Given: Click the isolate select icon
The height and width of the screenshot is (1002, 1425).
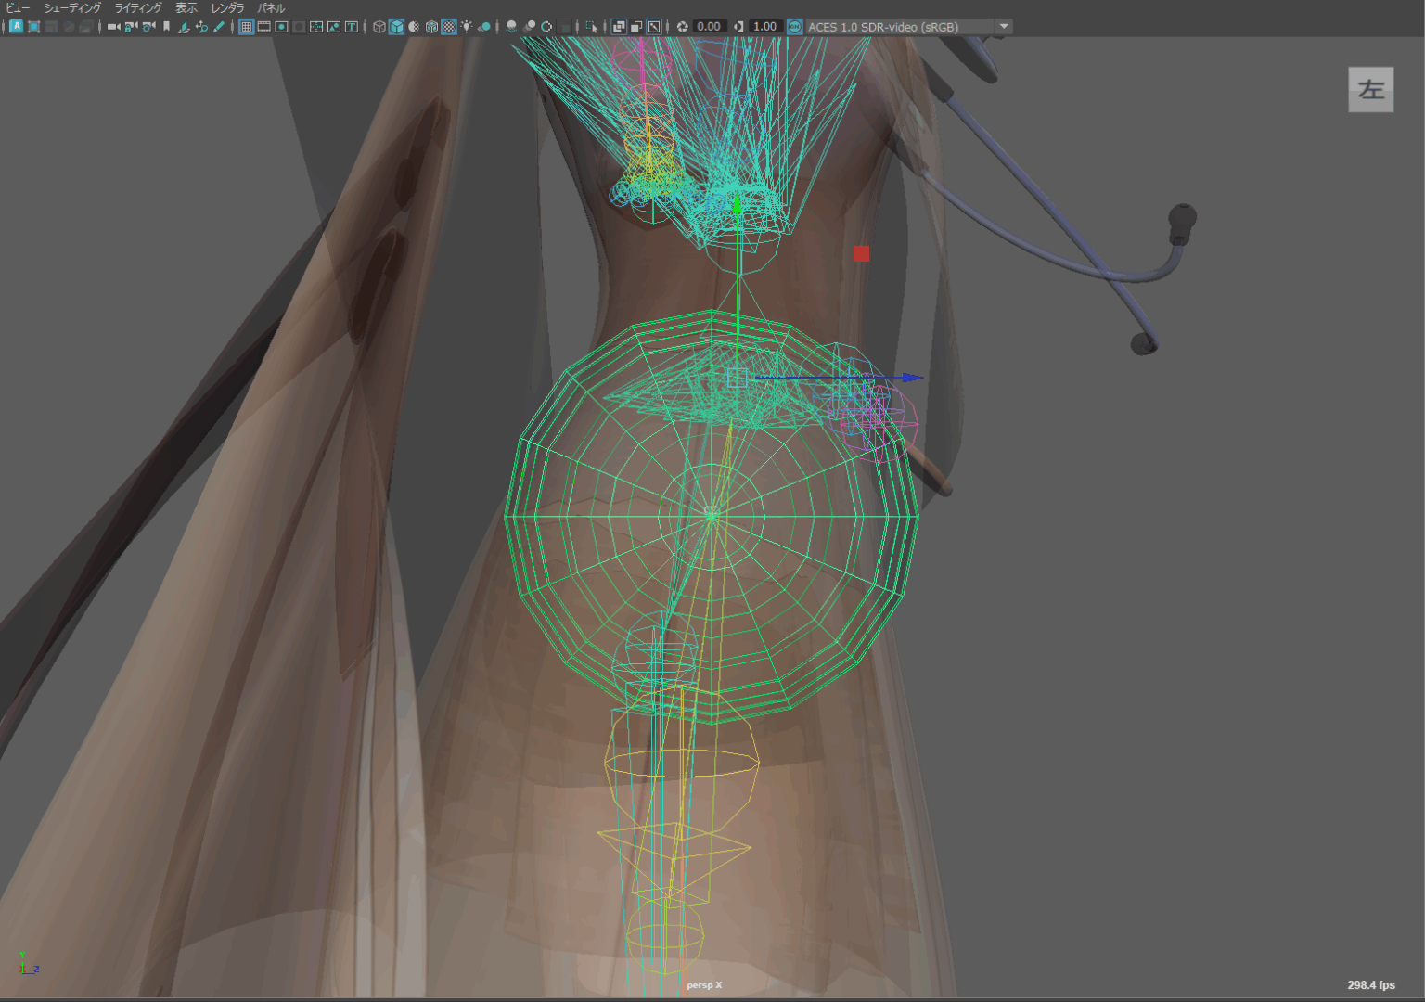Looking at the screenshot, I should pos(591,27).
